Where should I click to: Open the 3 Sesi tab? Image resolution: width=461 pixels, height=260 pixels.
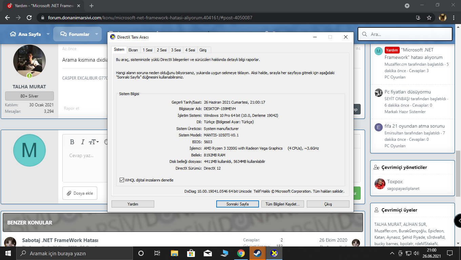coord(176,50)
